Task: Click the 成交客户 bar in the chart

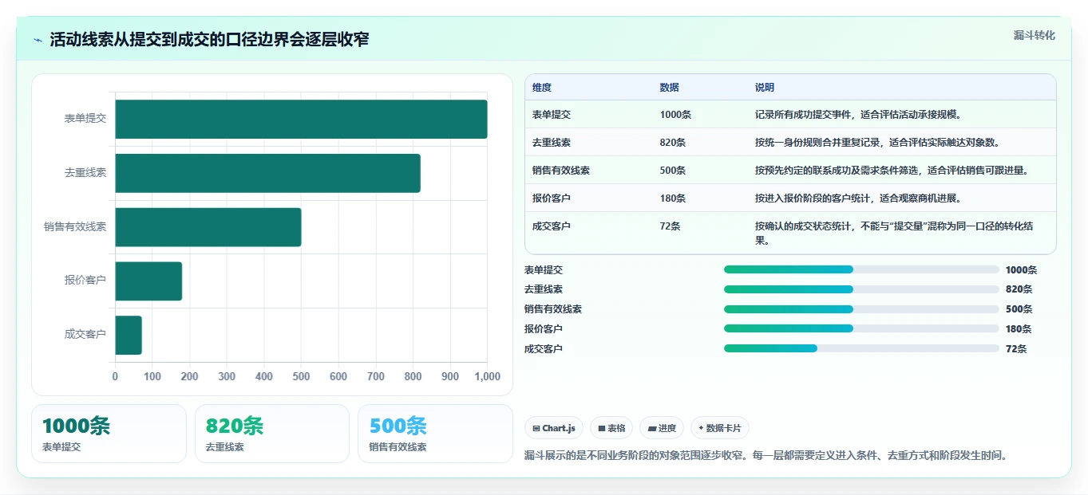Action: [129, 335]
